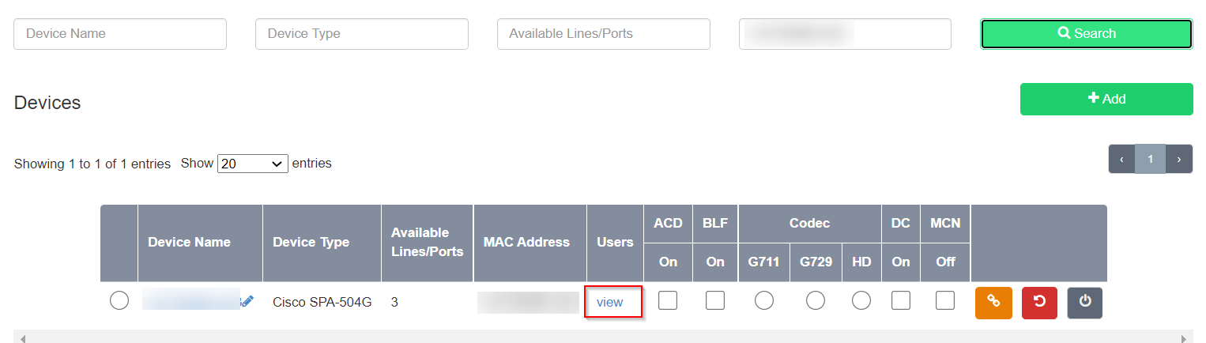Click the pencil edit icon beside device name
1206x343 pixels.
click(x=247, y=301)
